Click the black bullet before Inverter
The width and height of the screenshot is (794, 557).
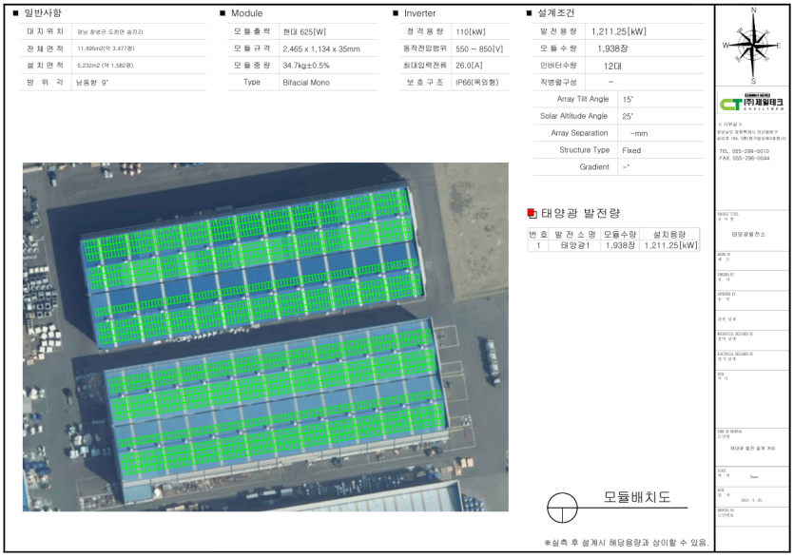coord(396,13)
